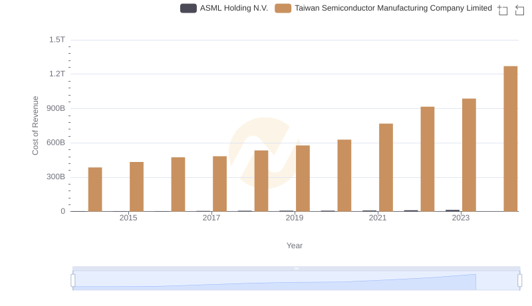Viewport: 532px width, 306px height.
Task: Select the 2019 Taiwan Semiconductor bar
Action: pyautogui.click(x=303, y=179)
